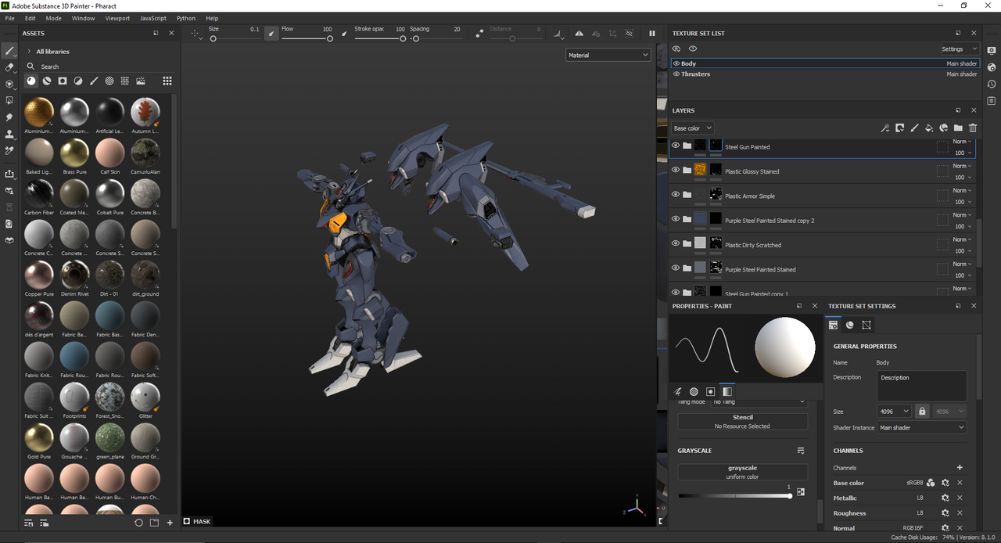Toggle symmetry in the top toolbar
This screenshot has width=1001, height=543.
click(579, 34)
